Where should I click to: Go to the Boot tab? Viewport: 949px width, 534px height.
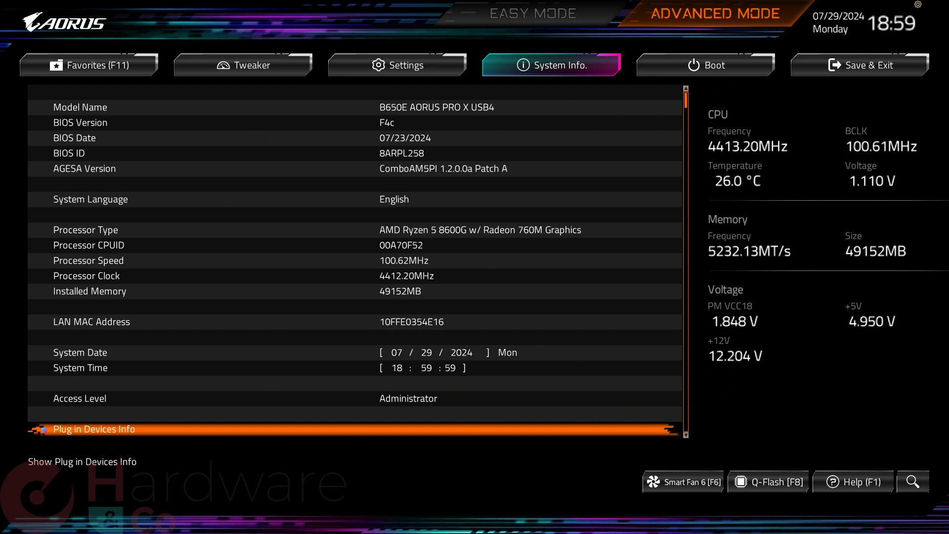[706, 65]
